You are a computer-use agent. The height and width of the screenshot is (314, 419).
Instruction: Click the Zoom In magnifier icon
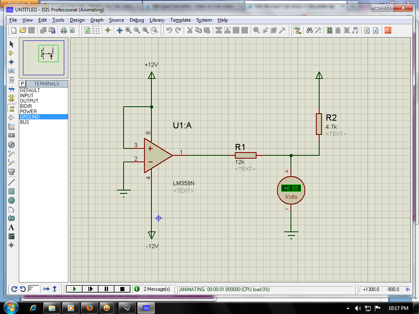(x=128, y=30)
